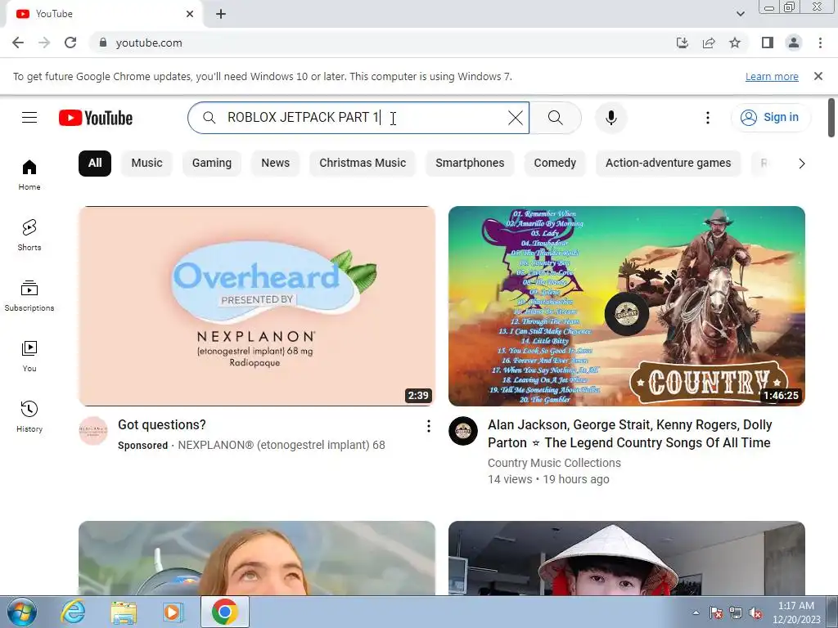Open History in the sidebar

pos(29,416)
